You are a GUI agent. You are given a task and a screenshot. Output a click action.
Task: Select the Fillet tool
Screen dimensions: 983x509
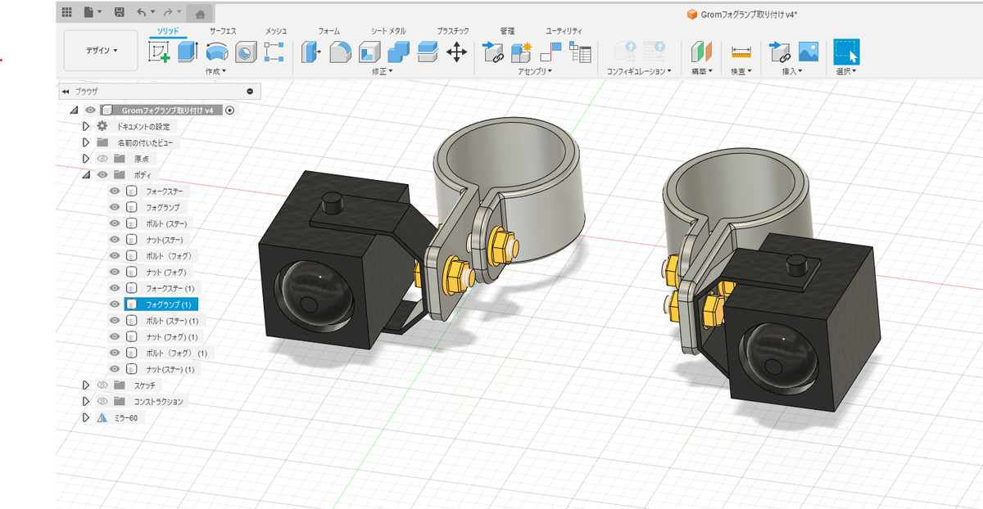(x=341, y=52)
